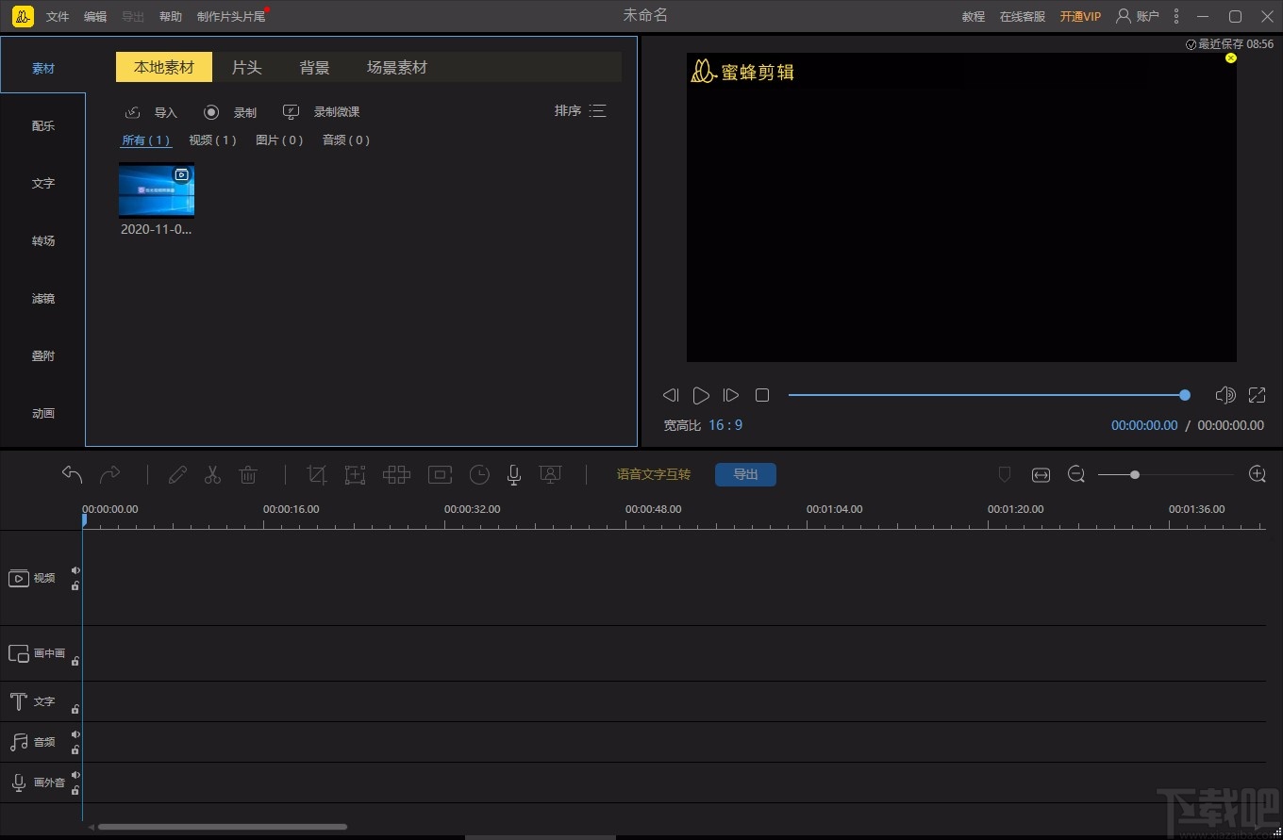Open the 16:9 aspect ratio selector
Viewport: 1283px width, 840px height.
[x=725, y=425]
